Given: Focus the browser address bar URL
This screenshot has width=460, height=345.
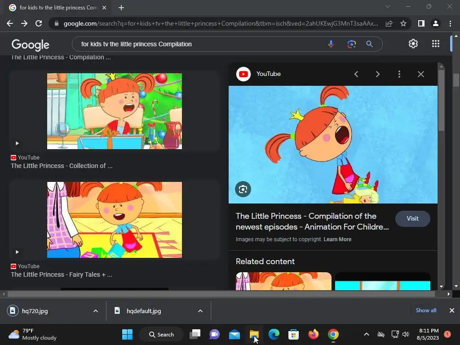Looking at the screenshot, I should 221,23.
